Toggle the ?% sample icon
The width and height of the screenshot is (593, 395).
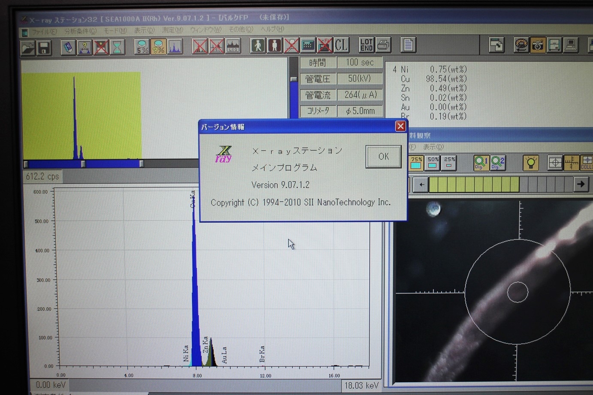point(158,46)
